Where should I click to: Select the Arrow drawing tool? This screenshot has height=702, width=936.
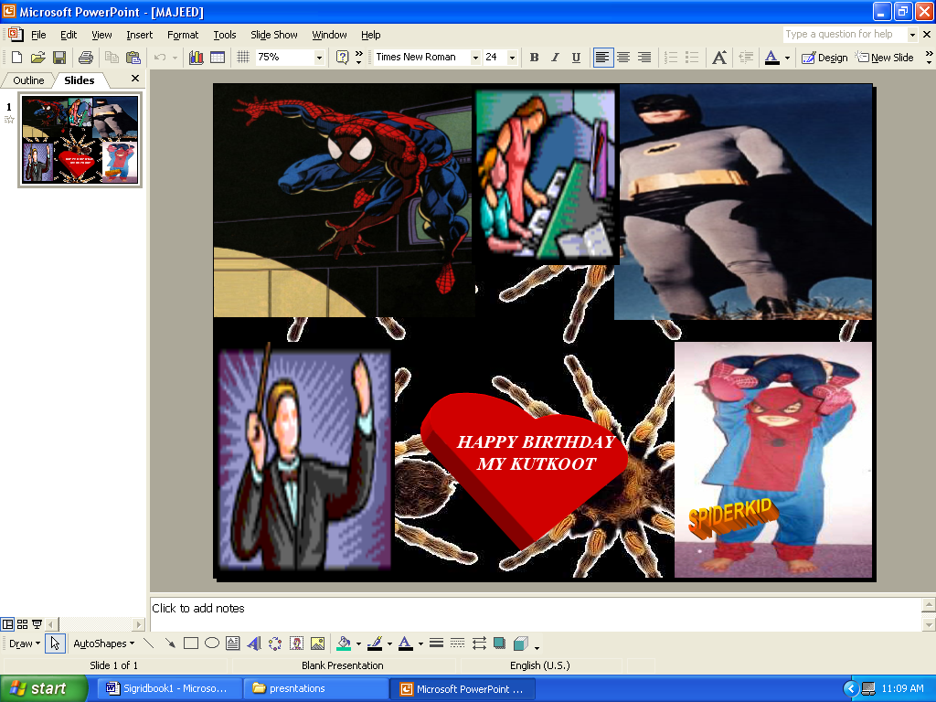(170, 643)
